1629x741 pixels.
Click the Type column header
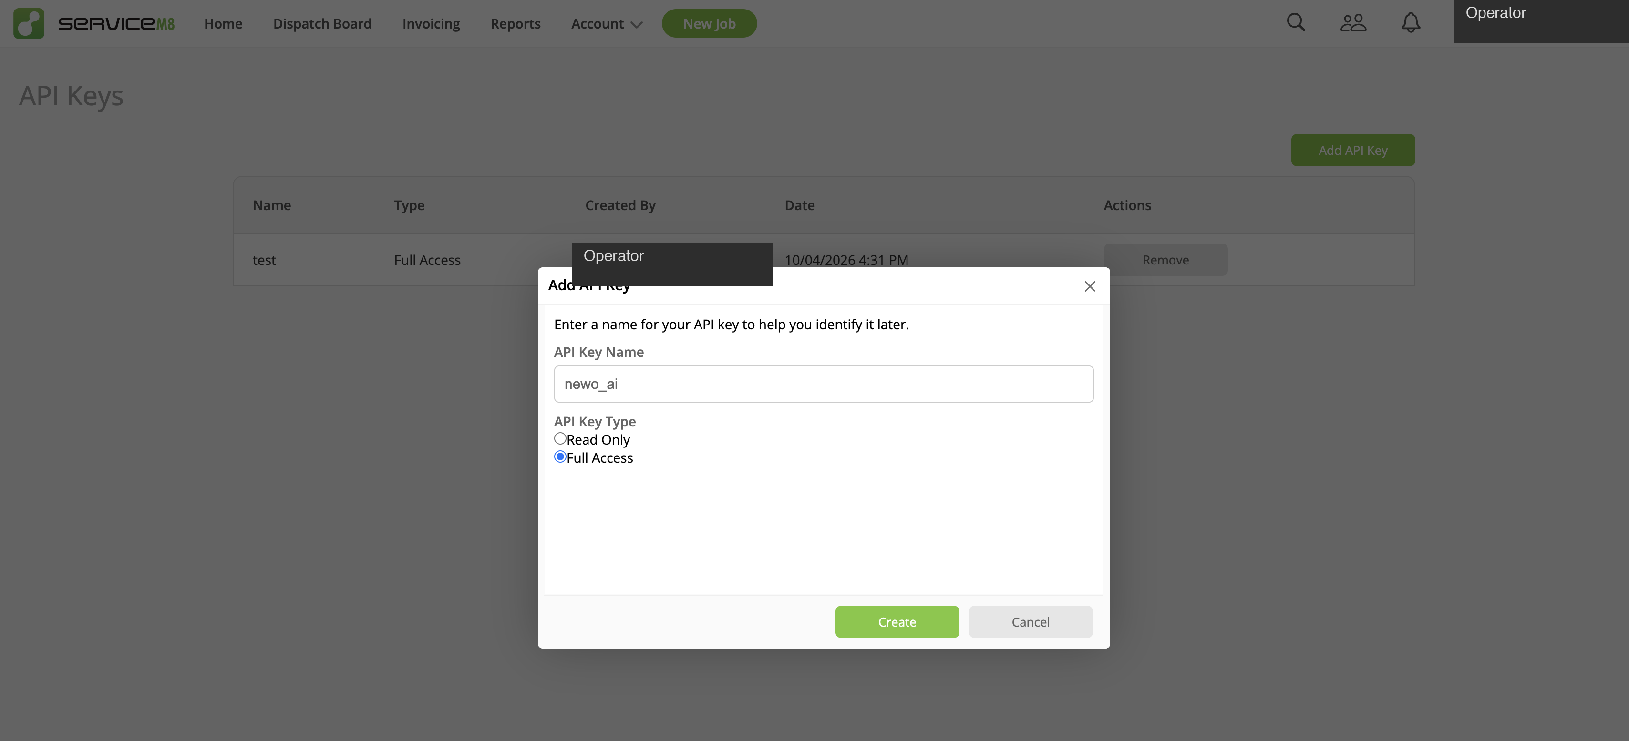tap(409, 206)
